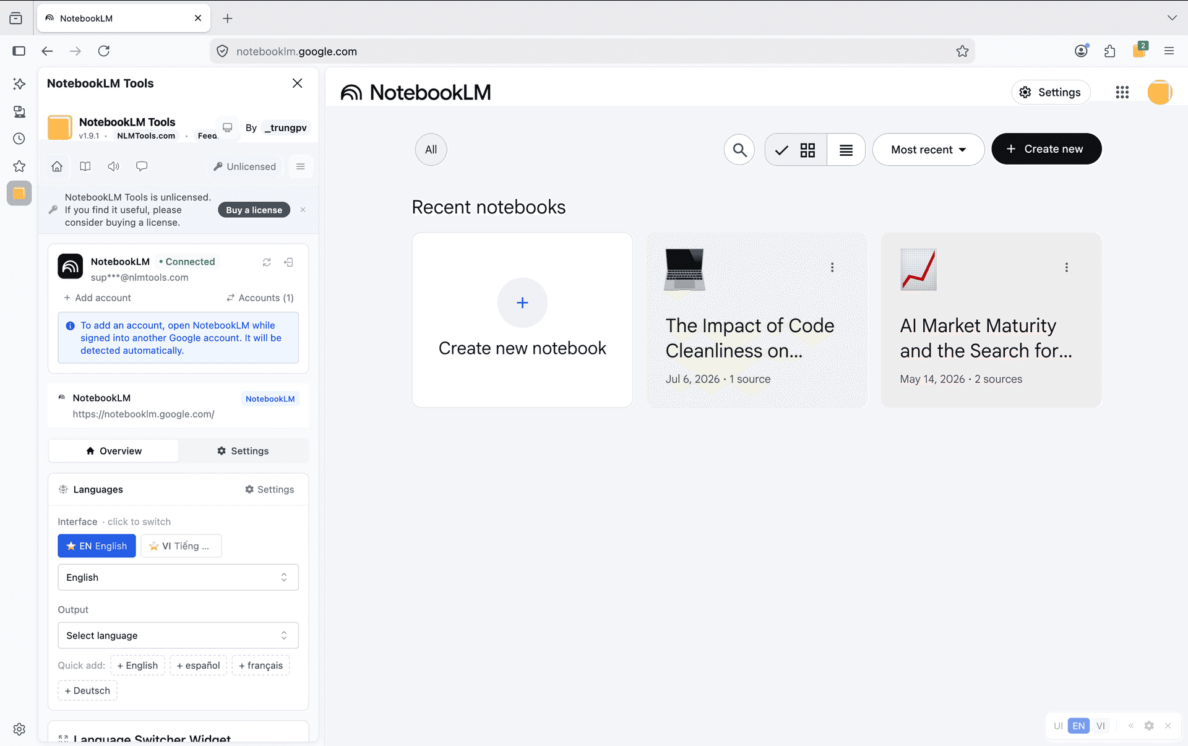Open options menu for AI Market Maturity notebook
This screenshot has width=1188, height=746.
(x=1066, y=267)
